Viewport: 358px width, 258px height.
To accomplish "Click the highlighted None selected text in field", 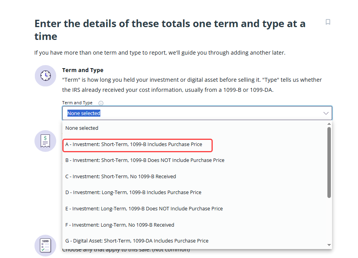I will (84, 113).
